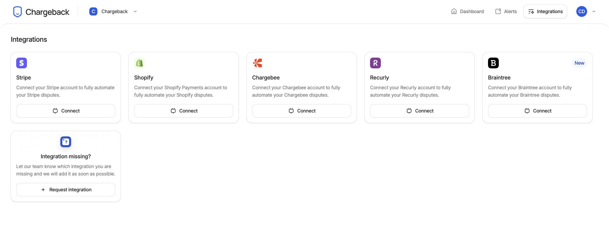Viewport: 609px width, 225px height.
Task: Click the Integration missing question mark icon
Action: click(x=66, y=142)
